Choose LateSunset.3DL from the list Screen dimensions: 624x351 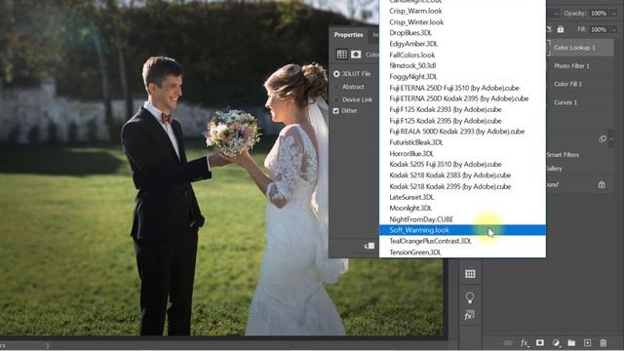pos(462,197)
